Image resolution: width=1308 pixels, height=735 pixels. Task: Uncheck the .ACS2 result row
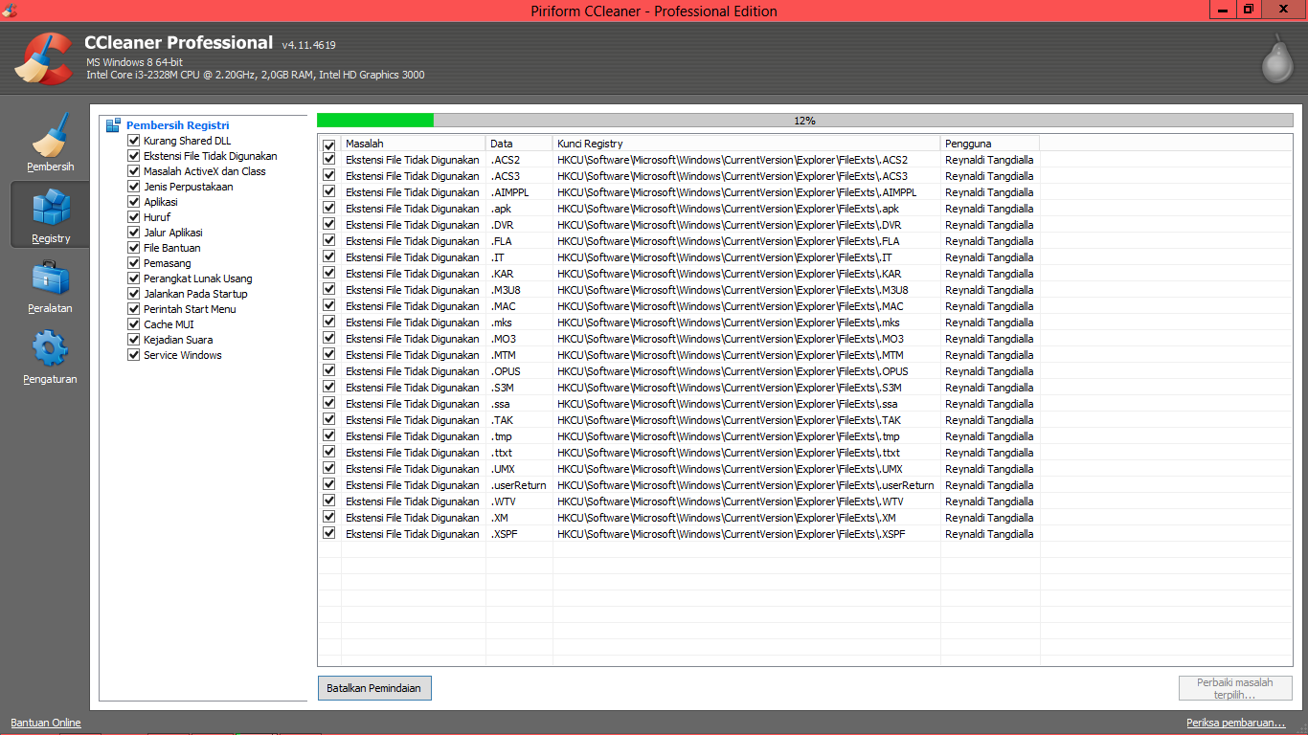pos(329,160)
